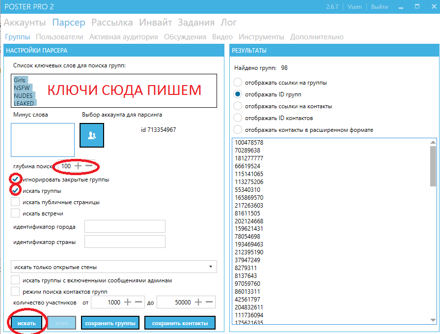This screenshot has height=334, width=440.
Task: Select contacts in extended format radio
Action: coord(238,129)
